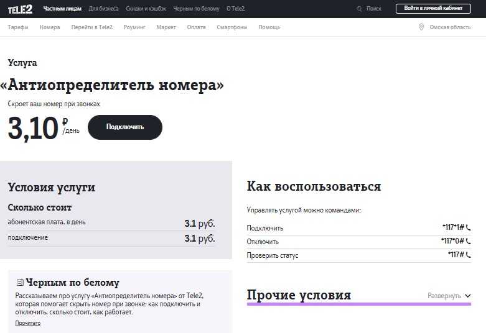Click the Развернуть label

pos(444,296)
